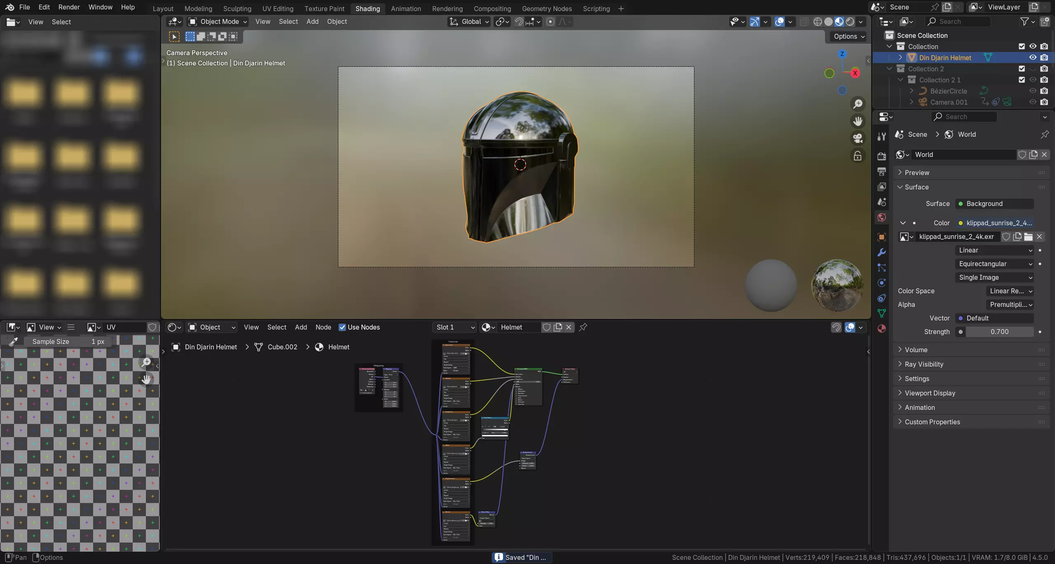Toggle fake user shield for Helmet material
This screenshot has width=1055, height=564.
coord(546,327)
